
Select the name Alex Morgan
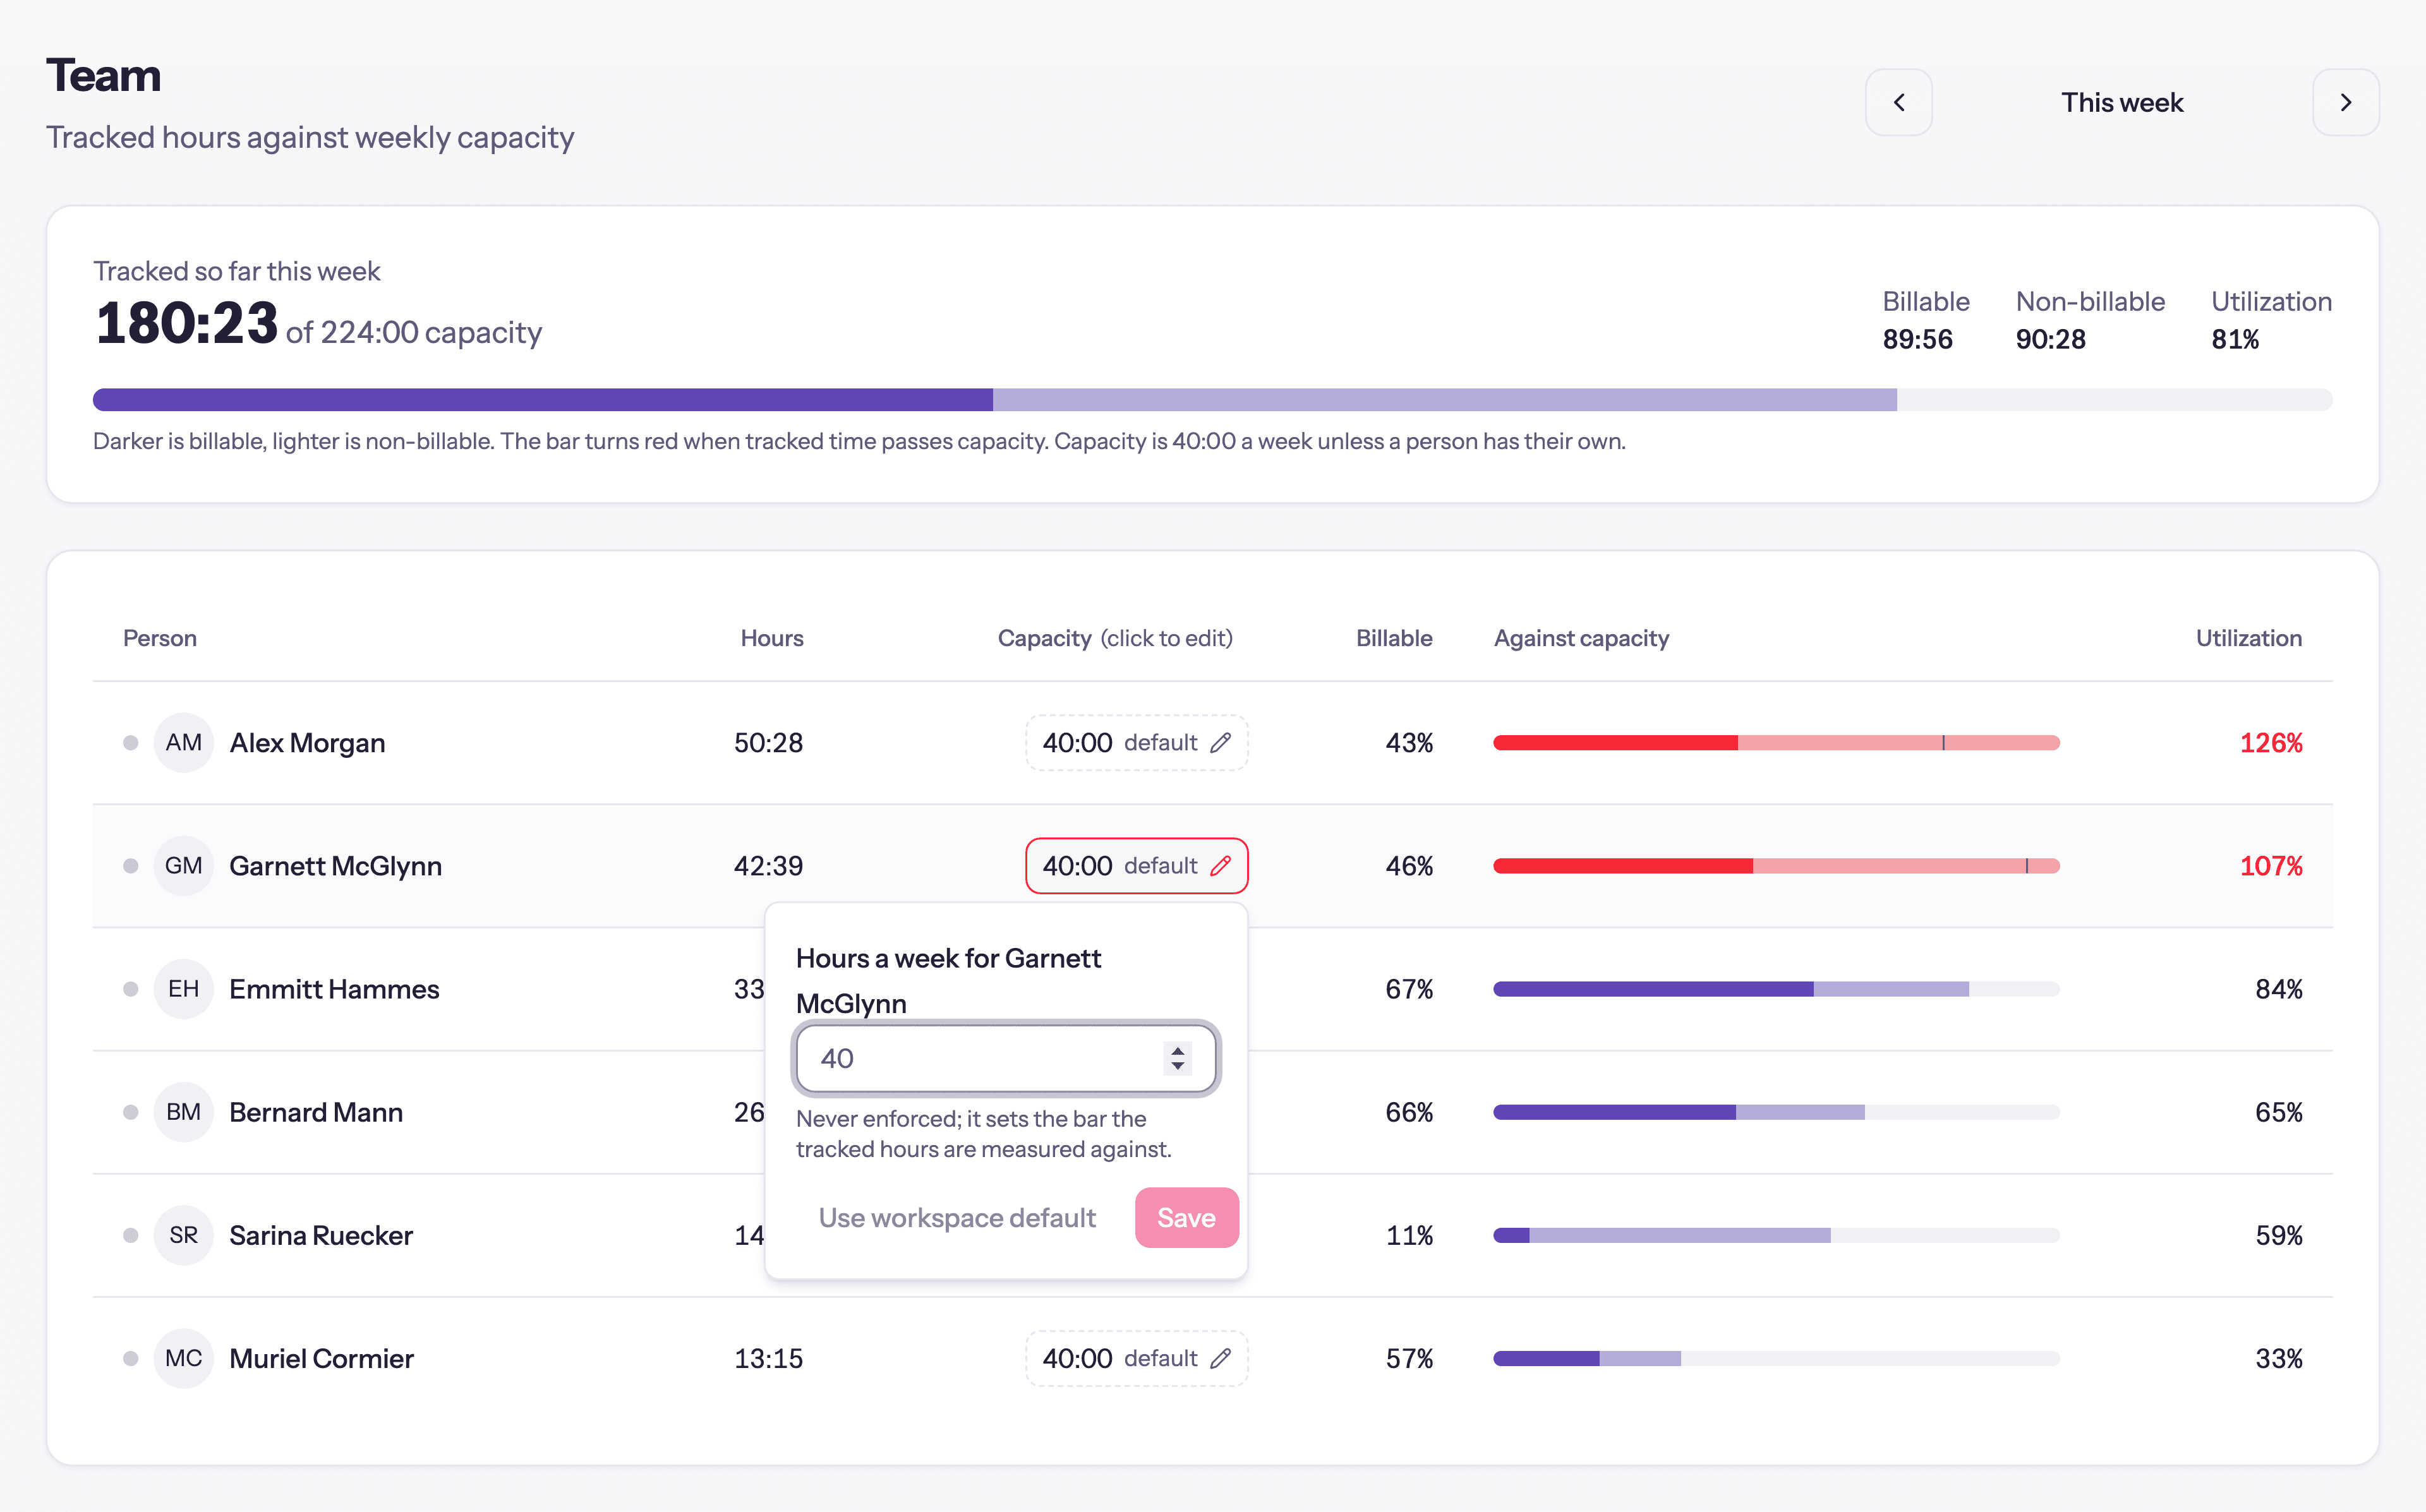[307, 743]
